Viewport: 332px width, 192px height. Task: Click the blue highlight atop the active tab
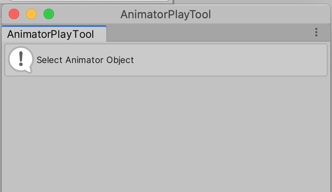coord(54,26)
